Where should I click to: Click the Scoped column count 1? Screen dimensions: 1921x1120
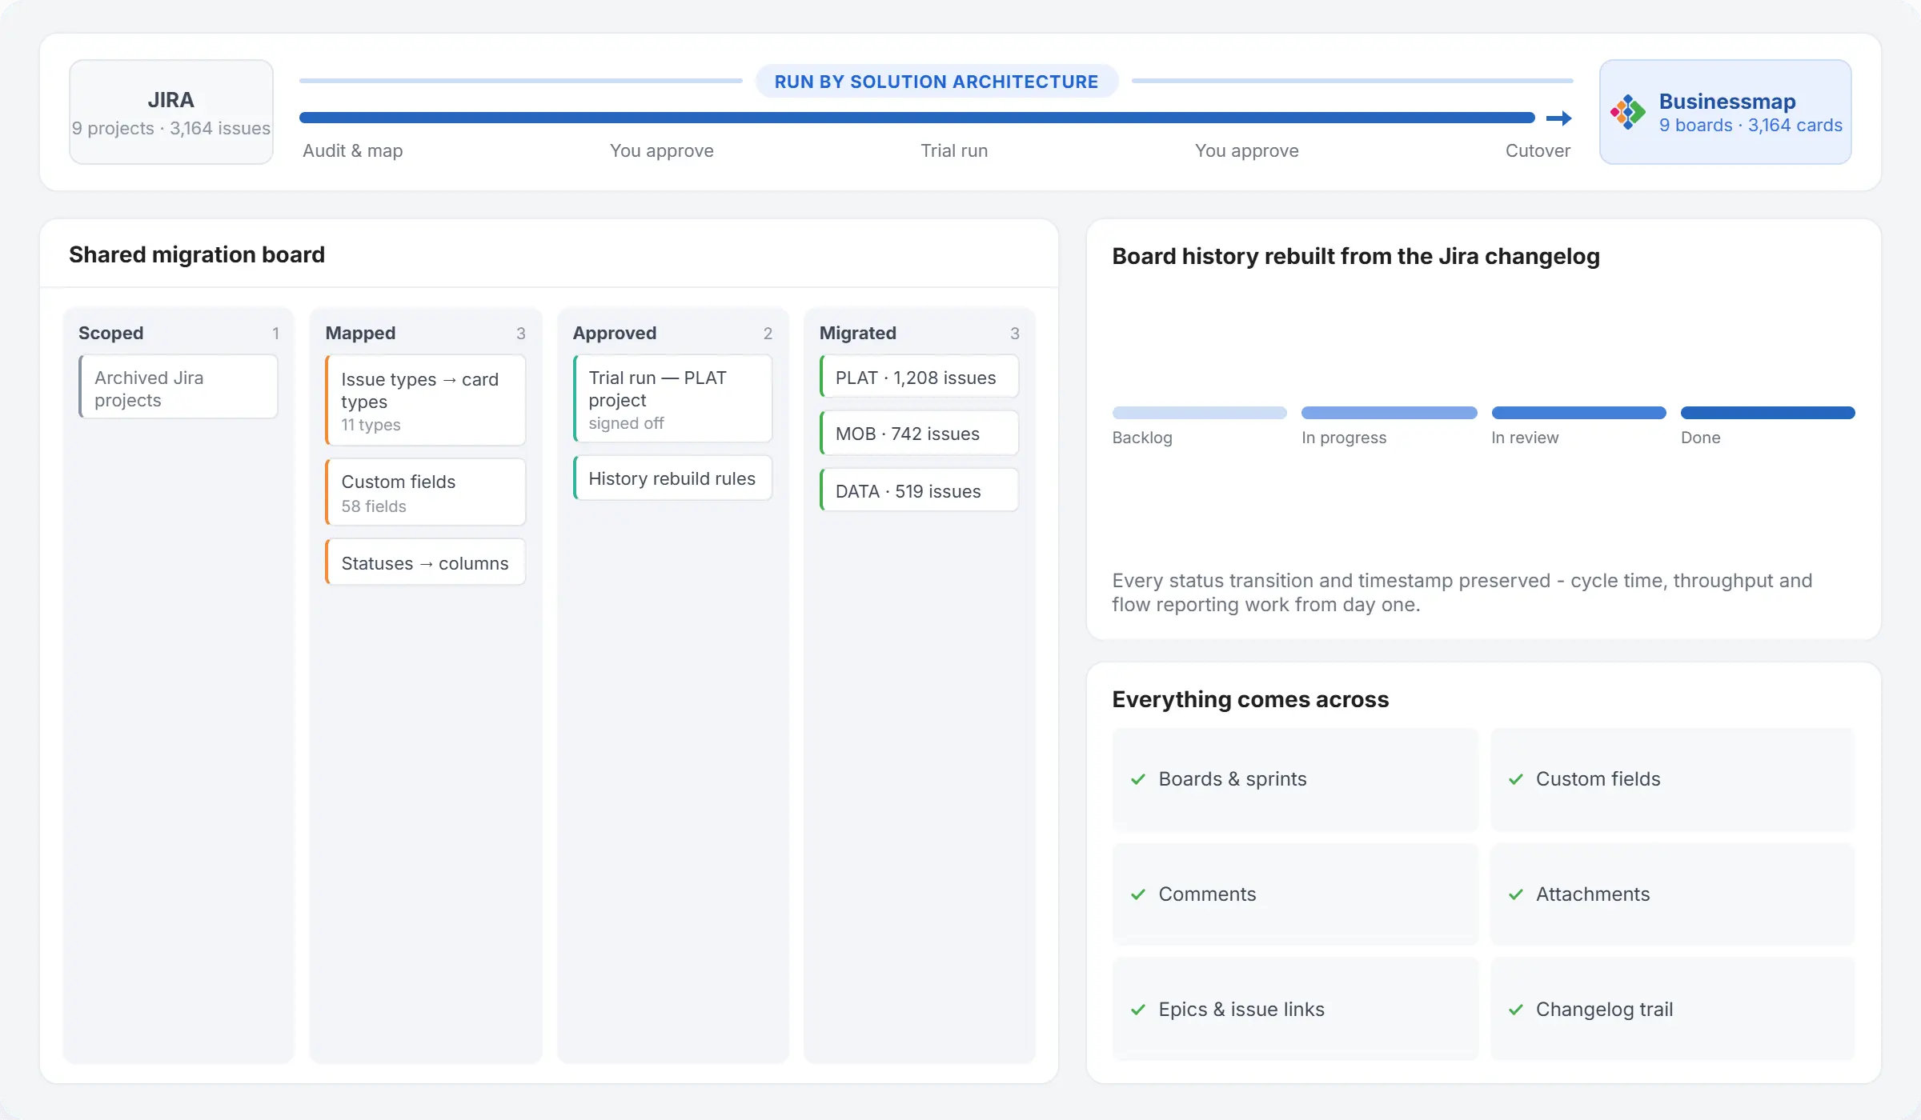coord(275,333)
